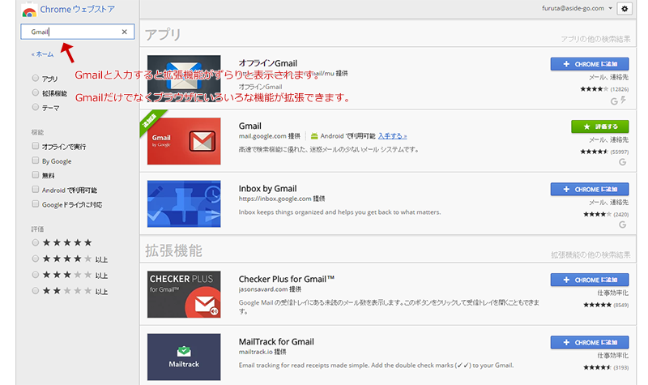Add MailTrack for Gmail to Chrome
Image resolution: width=648 pixels, height=385 pixels.
pyautogui.click(x=590, y=342)
